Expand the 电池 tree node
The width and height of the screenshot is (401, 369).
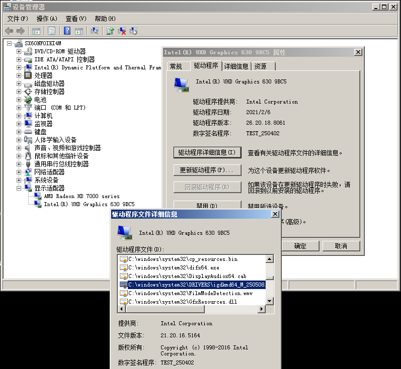point(19,100)
